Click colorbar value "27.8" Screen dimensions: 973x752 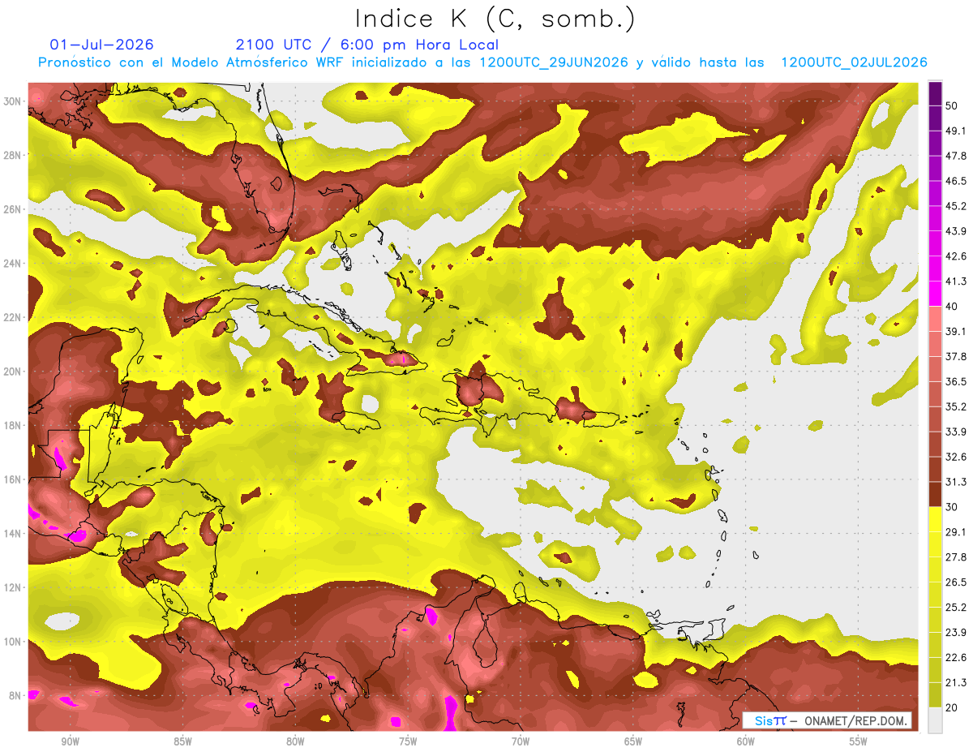(x=956, y=557)
